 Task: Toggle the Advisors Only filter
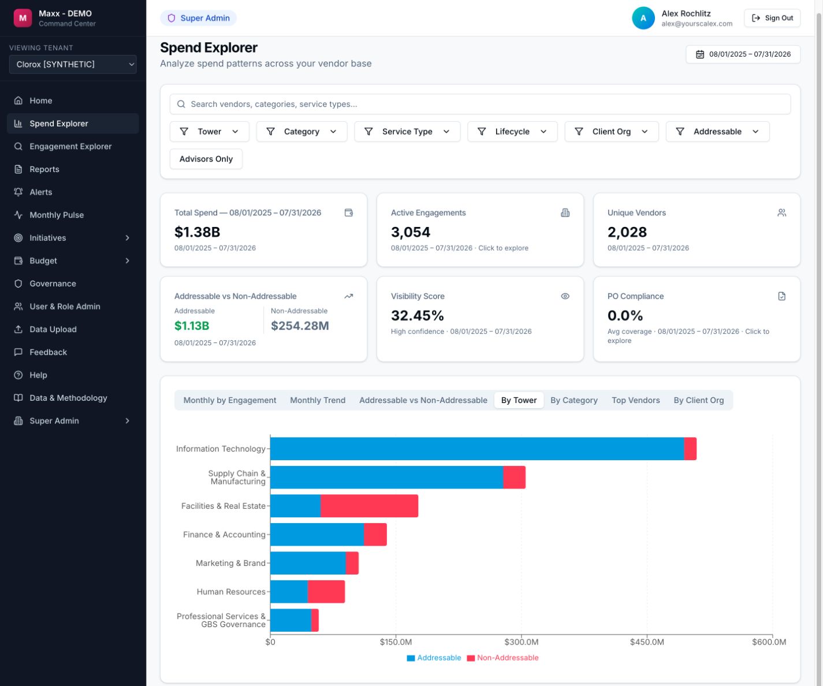206,159
